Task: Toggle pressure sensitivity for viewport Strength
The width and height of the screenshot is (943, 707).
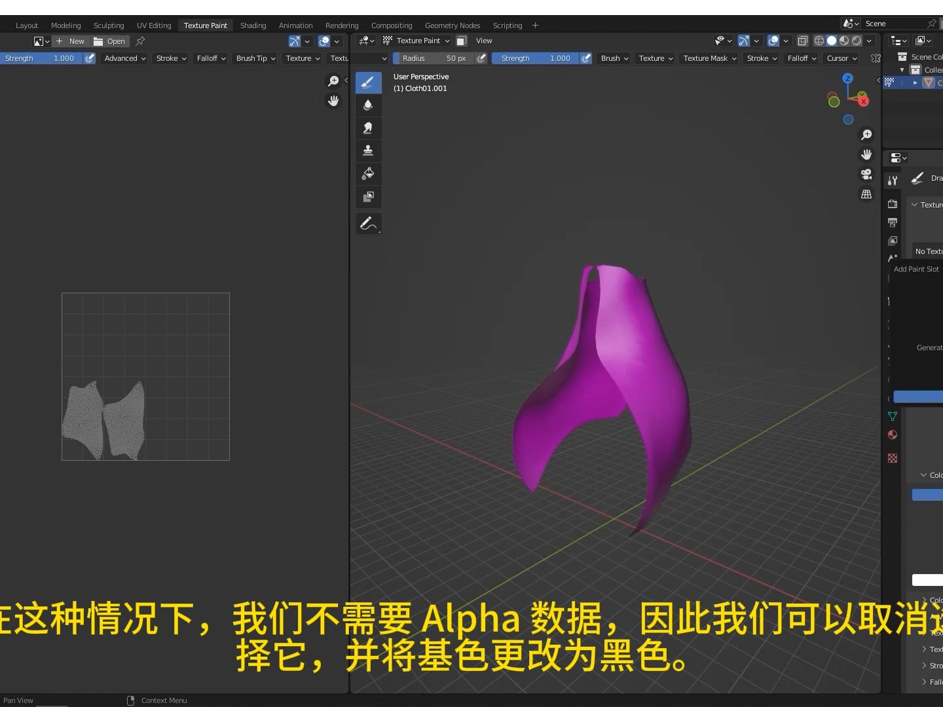Action: pos(586,58)
